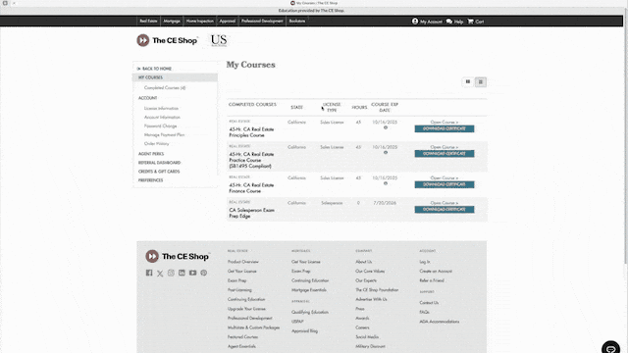The width and height of the screenshot is (628, 353).
Task: Click the CA Salesperson Exam Prep Edge title
Action: [x=251, y=213]
